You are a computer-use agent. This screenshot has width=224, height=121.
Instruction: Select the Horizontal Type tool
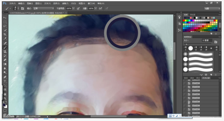tap(5, 81)
